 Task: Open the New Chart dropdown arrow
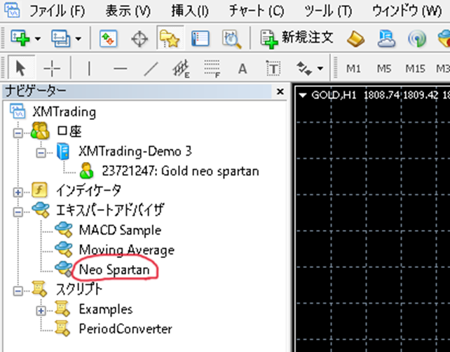click(38, 39)
